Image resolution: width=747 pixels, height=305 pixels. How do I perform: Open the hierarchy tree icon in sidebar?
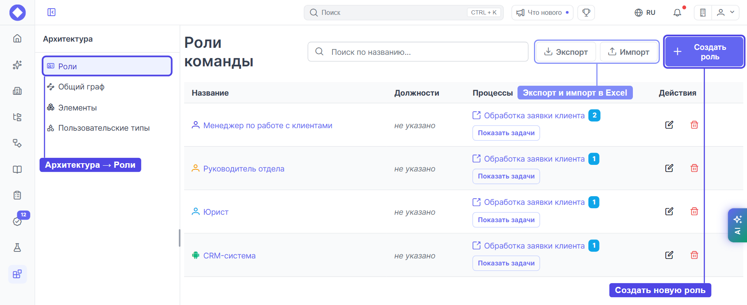[x=17, y=117]
